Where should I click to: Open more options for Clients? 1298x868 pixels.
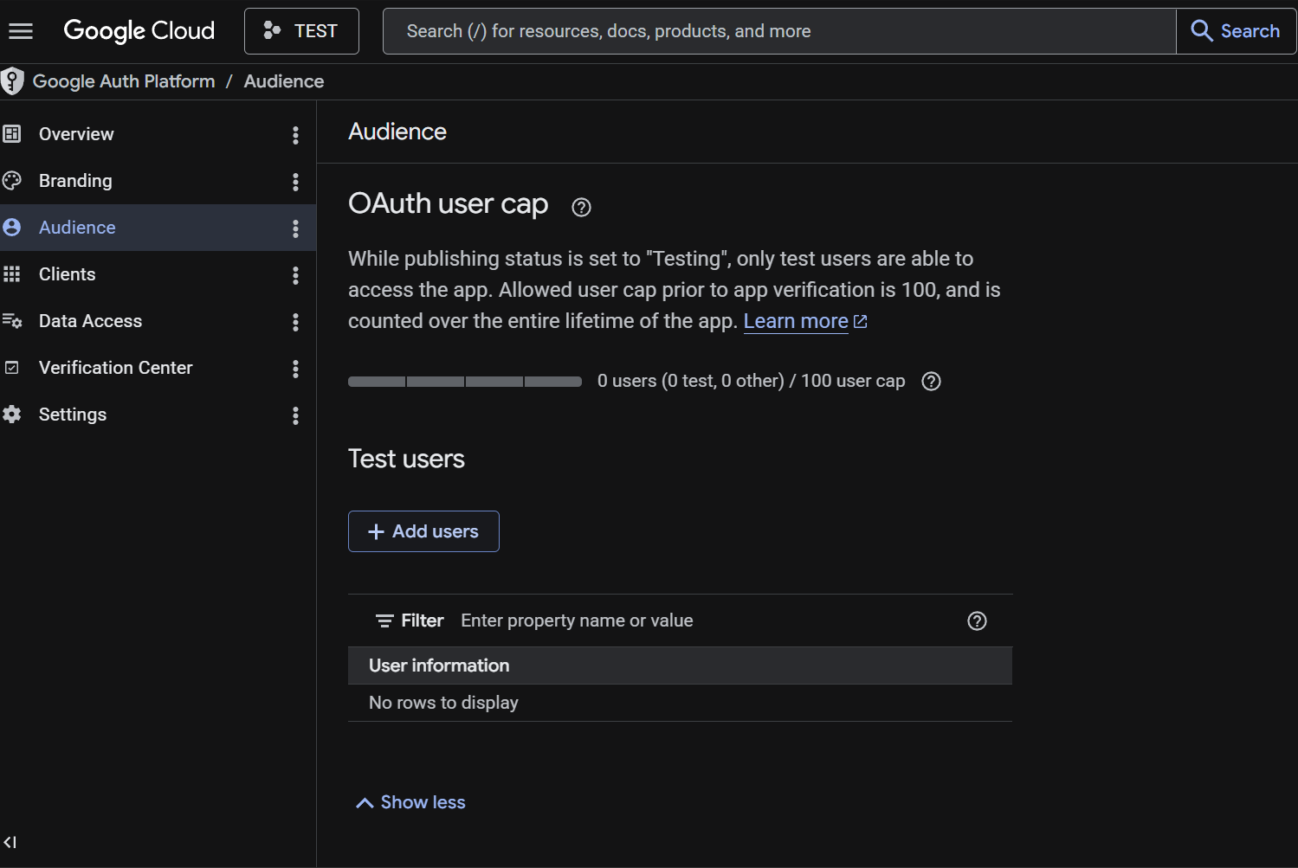(x=296, y=275)
